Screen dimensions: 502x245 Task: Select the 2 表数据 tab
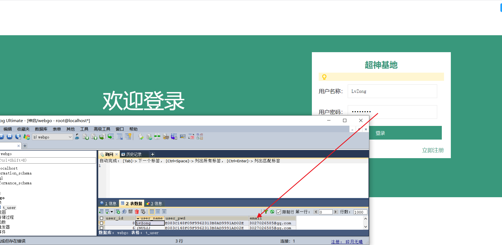pos(132,203)
